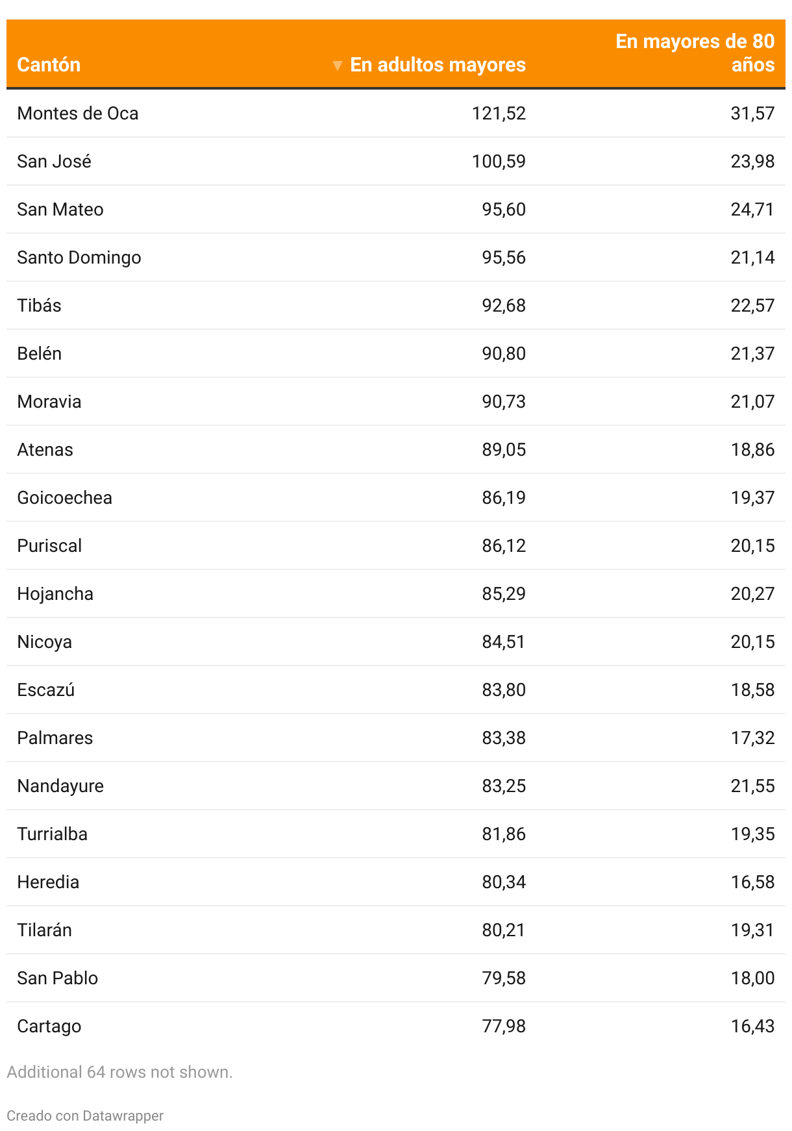Click the Goicoechea row label

pos(64,498)
